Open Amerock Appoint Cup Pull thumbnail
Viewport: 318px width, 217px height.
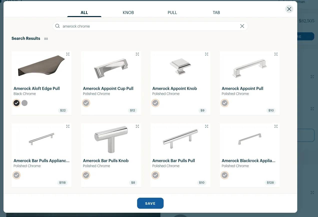point(111,68)
